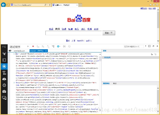Image resolution: width=160 pixels, height=115 pixels.
Task: Click the code editor scrollbar up arrow
Action: 100,54
